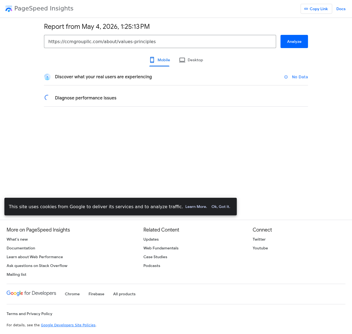This screenshot has width=352, height=334.
Task: Click the PageSpeed Insights title text
Action: pyautogui.click(x=44, y=9)
